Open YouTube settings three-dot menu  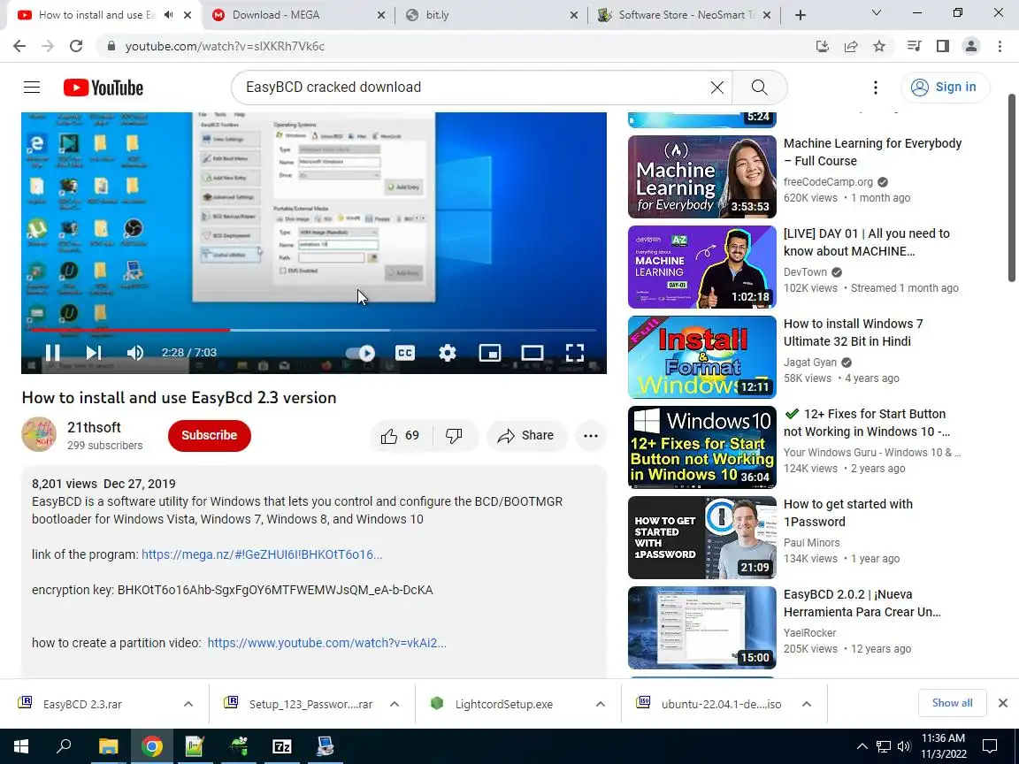pos(876,87)
